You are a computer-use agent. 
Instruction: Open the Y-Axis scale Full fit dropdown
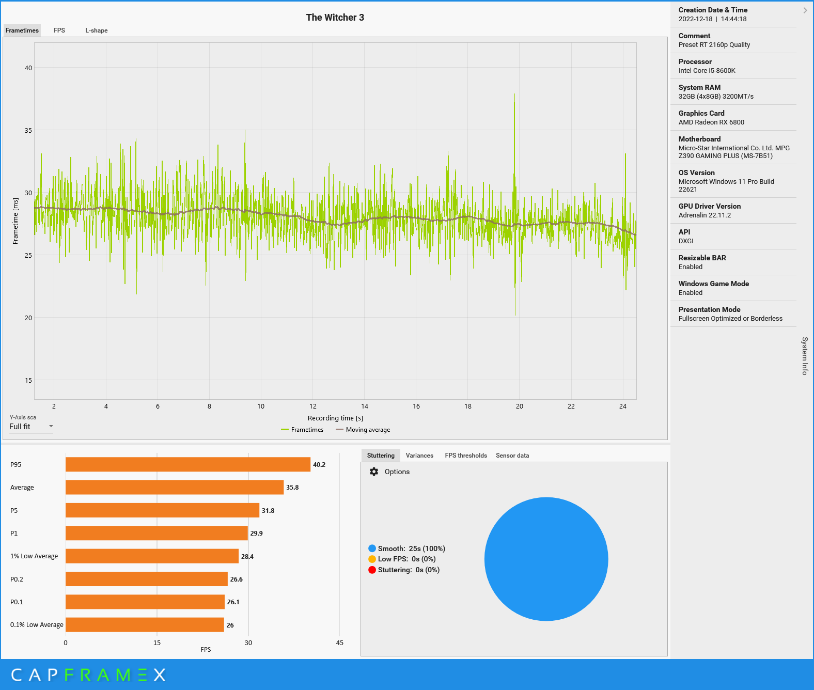pos(31,427)
